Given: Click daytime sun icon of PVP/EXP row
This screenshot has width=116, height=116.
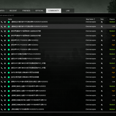Looking at the screenshot, I should [x=102, y=82].
